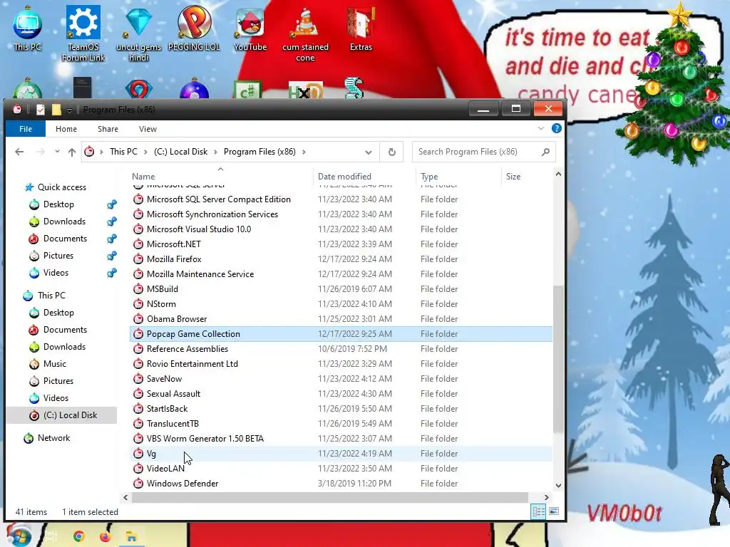Screen dimensions: 730x547
Task: Click the search magnifier icon
Action: point(545,152)
